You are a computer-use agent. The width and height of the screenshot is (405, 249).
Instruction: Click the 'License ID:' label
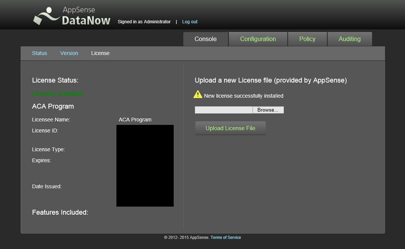45,131
